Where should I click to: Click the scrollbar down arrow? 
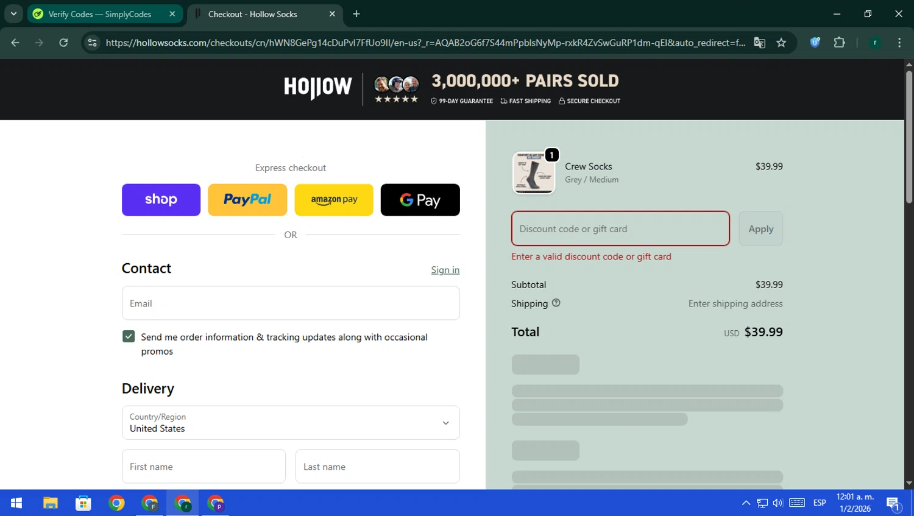coord(909,484)
